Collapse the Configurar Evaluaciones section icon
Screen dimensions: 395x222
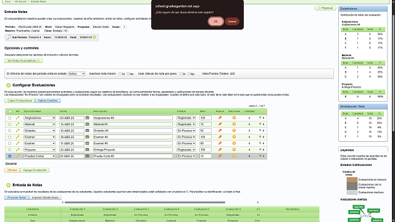(8, 85)
